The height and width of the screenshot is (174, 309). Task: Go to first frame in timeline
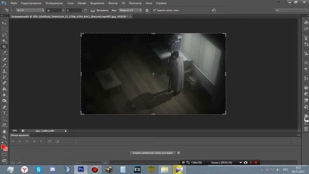coord(13,141)
